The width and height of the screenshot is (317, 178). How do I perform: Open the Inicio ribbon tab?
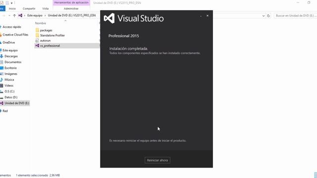click(12, 8)
